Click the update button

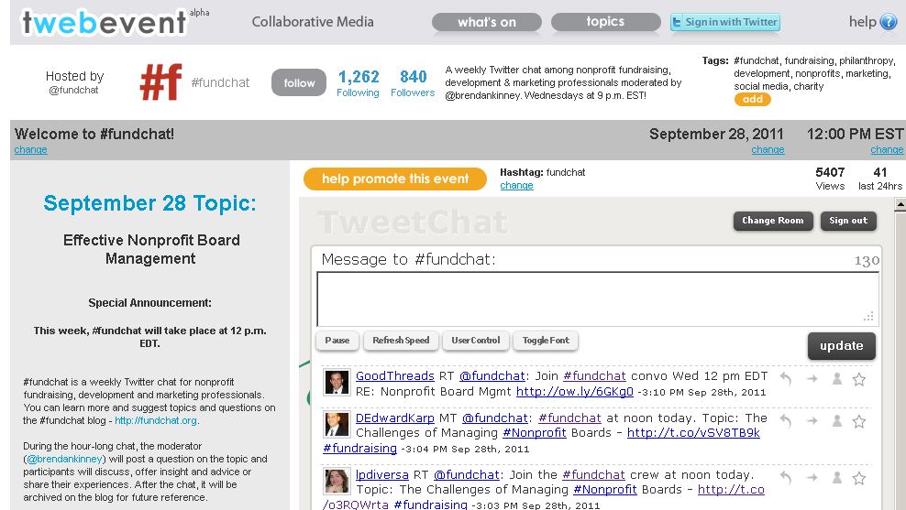tap(841, 345)
